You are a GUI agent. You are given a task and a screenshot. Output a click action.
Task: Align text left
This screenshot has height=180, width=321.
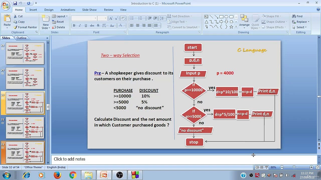tap(132, 25)
